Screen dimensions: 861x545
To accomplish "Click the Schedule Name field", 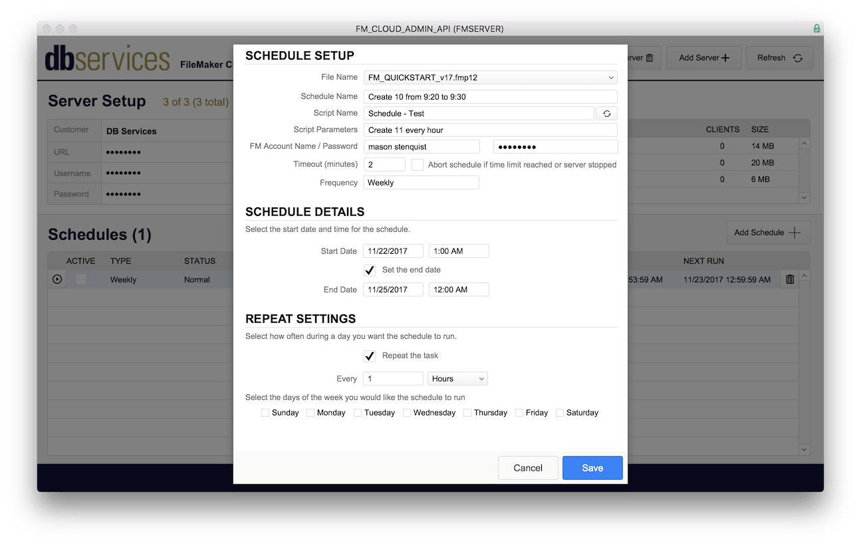I will tap(490, 97).
